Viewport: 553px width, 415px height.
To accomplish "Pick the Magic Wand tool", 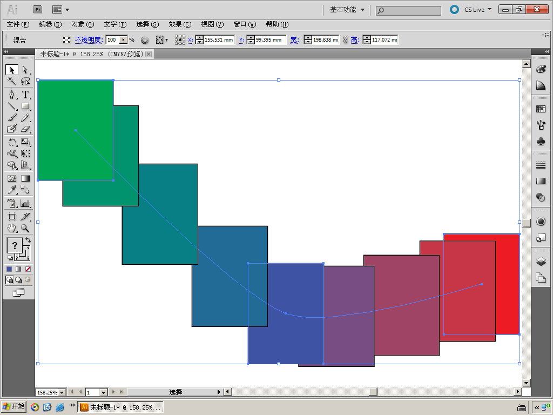I will [x=12, y=82].
